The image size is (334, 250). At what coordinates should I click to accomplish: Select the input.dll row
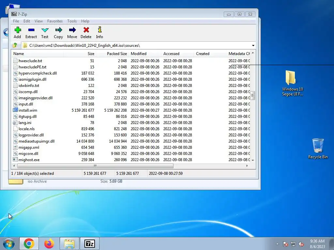point(131,104)
